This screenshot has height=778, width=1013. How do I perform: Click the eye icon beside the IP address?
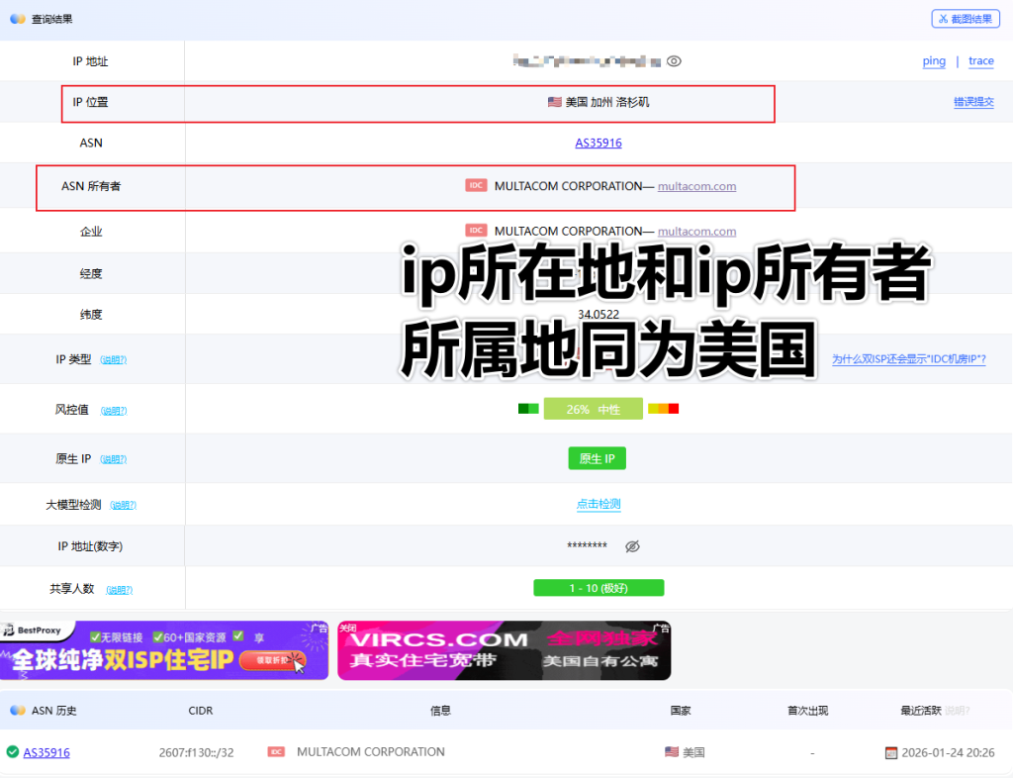pos(674,61)
